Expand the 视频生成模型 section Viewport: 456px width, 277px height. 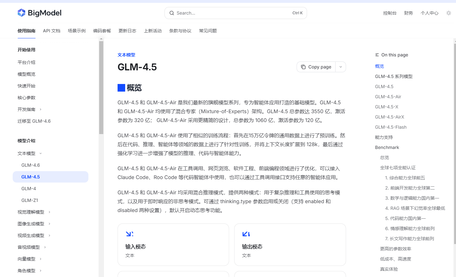click(49, 235)
